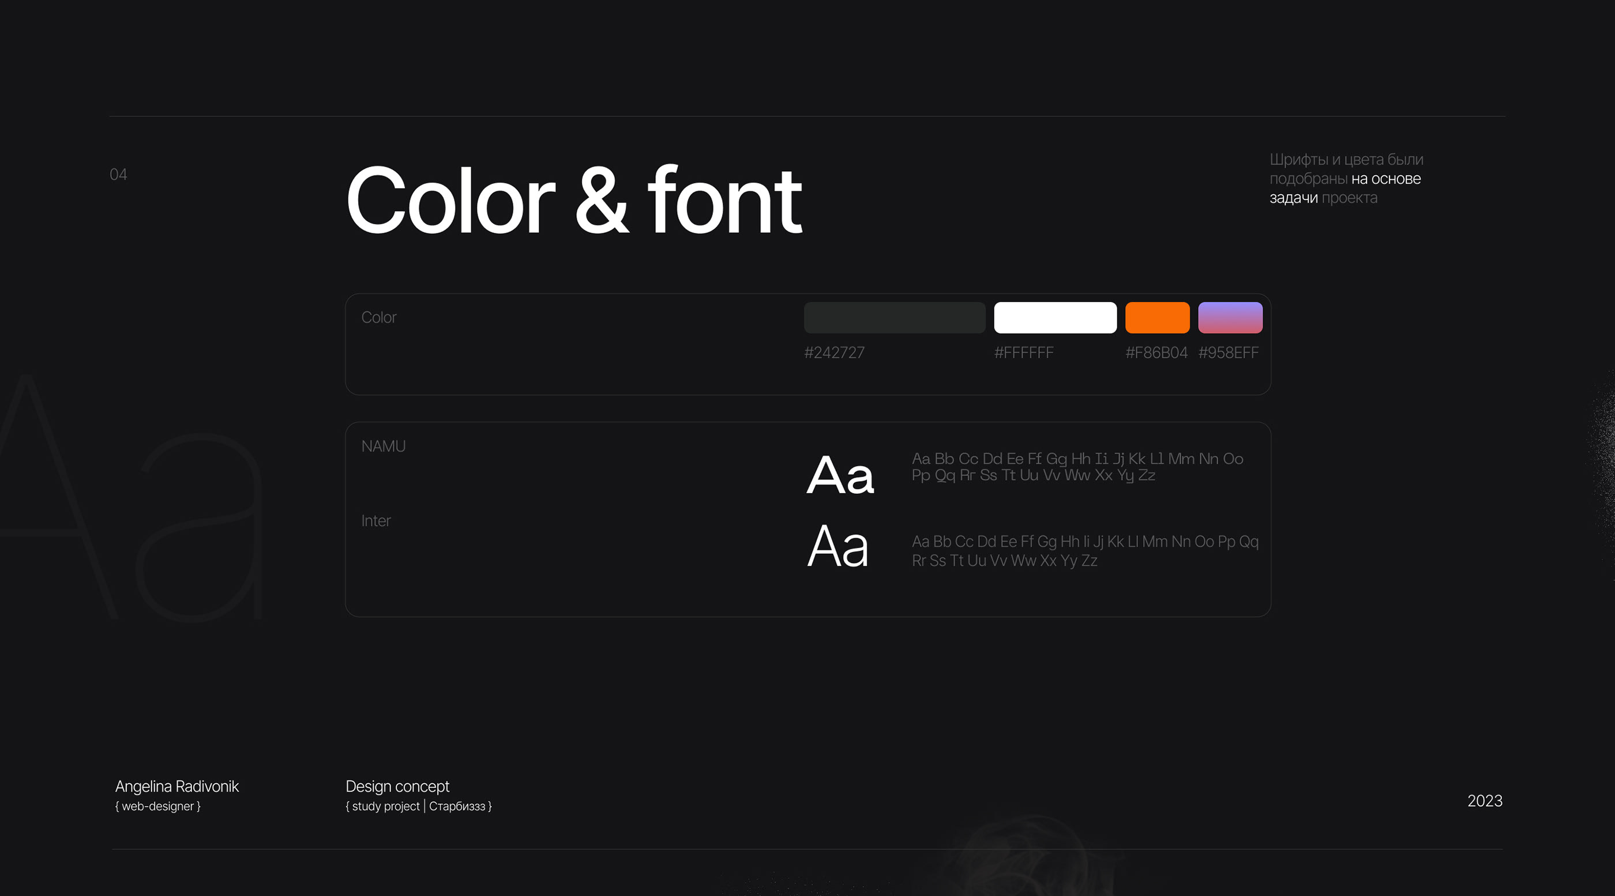Click the #958EFF hex code text
The width and height of the screenshot is (1615, 896).
[x=1227, y=353]
